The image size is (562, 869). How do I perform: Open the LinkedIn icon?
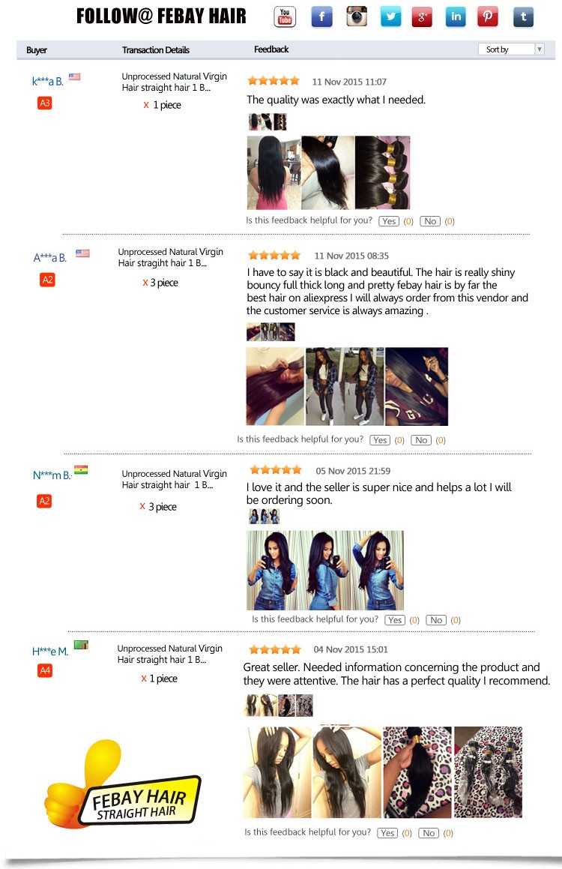[456, 16]
